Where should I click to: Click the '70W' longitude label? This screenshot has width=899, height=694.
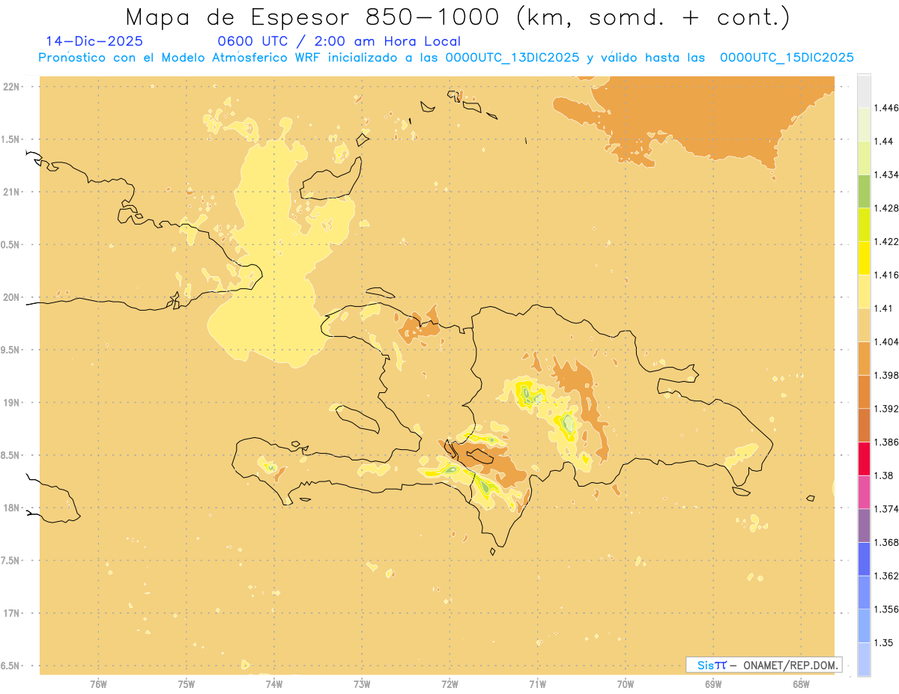(x=626, y=684)
